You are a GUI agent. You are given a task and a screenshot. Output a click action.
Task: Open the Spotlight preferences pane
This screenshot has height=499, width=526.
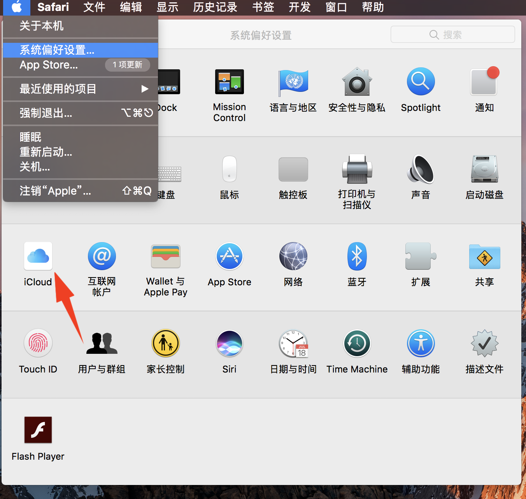[x=421, y=82]
